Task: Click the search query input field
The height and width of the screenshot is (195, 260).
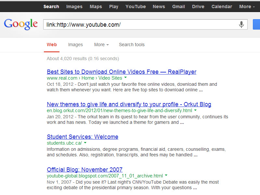Action: click(x=145, y=24)
